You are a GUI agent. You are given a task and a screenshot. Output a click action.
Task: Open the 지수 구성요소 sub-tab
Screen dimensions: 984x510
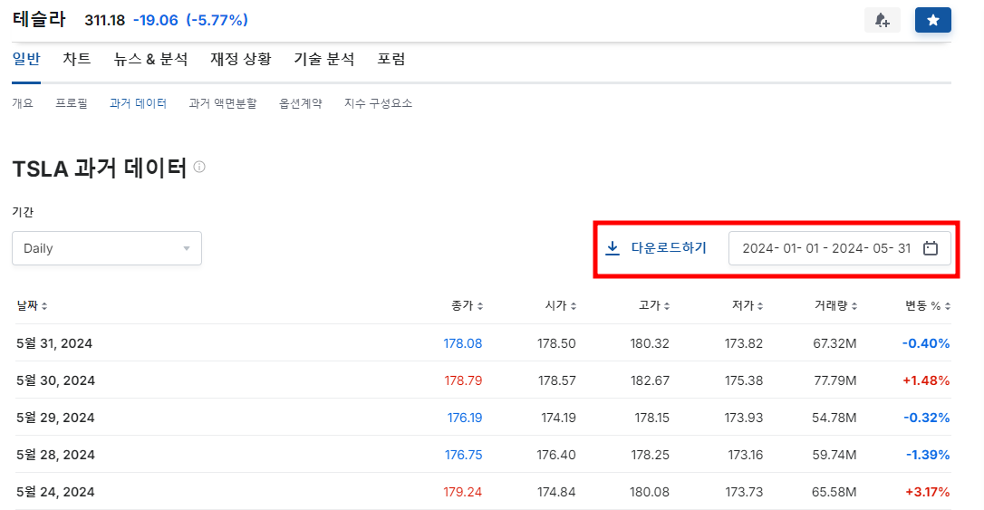(379, 103)
